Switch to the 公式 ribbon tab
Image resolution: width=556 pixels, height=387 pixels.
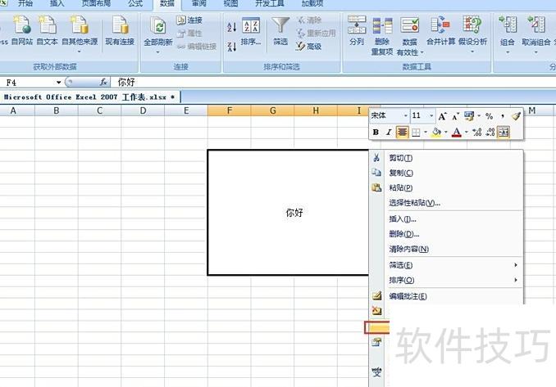pyautogui.click(x=135, y=3)
